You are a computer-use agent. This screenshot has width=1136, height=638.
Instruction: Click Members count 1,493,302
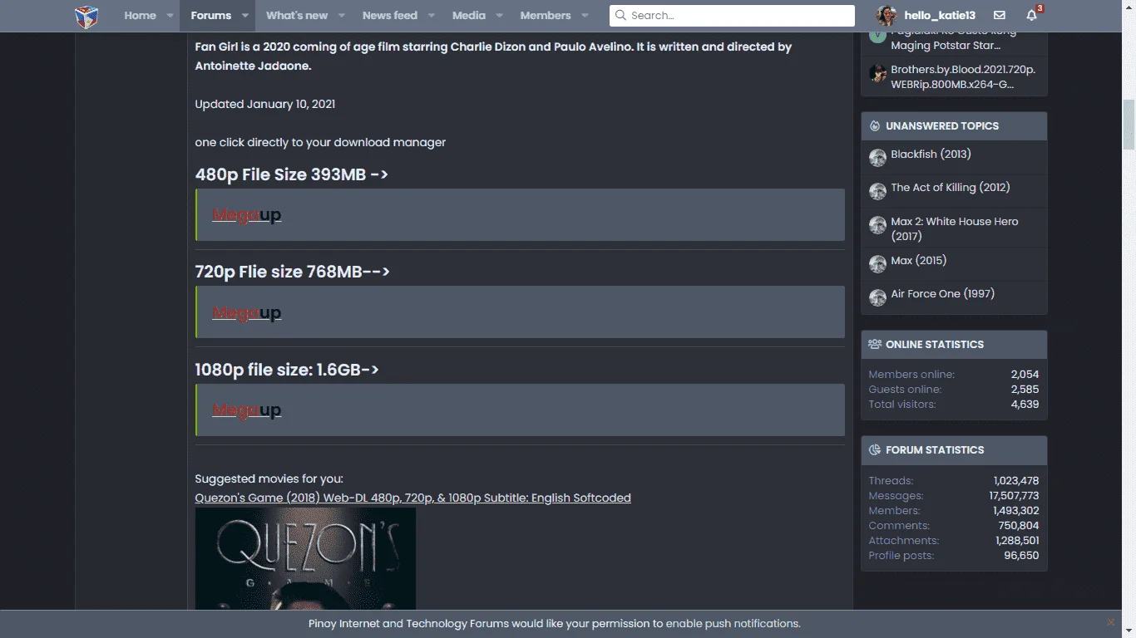1016,511
